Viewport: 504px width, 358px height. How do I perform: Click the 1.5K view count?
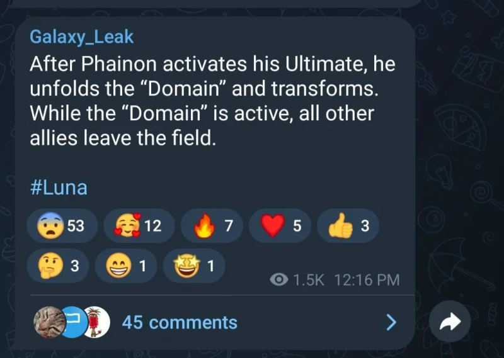tap(309, 280)
